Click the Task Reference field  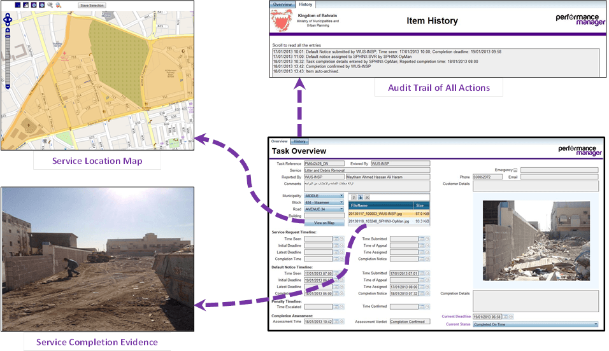324,163
